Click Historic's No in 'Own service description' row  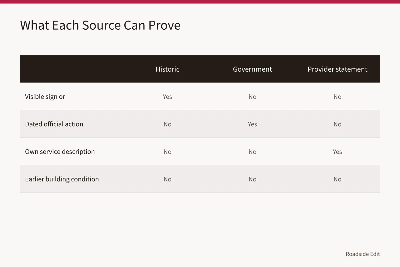click(167, 152)
